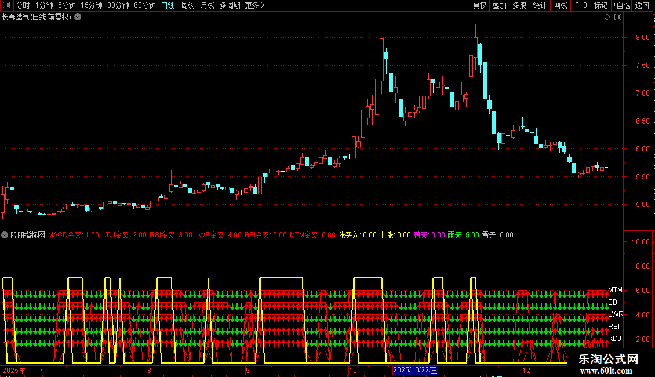This screenshot has height=377, width=655.
Task: Click the 股朋指标网 indicator name
Action: coord(28,235)
